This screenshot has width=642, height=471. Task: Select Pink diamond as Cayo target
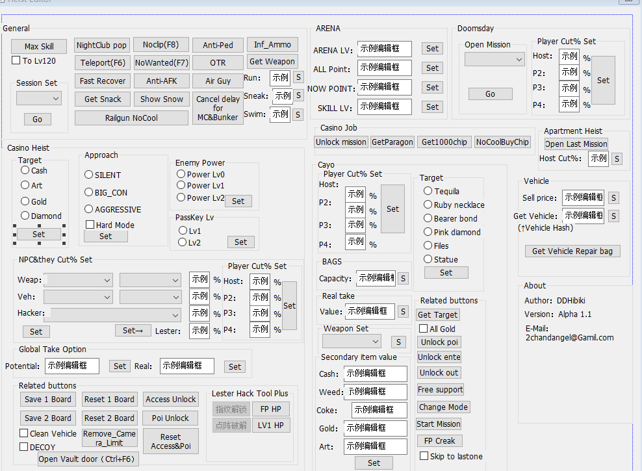point(428,232)
